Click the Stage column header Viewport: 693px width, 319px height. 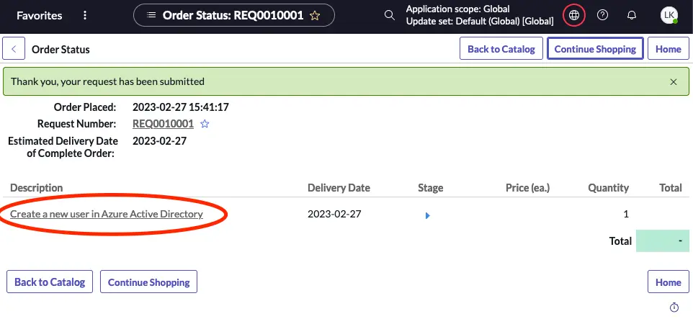coord(431,188)
